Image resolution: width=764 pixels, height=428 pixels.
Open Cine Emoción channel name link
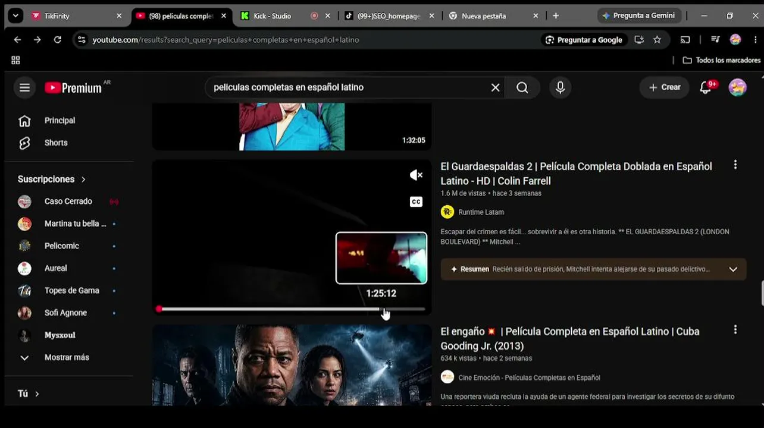coord(529,377)
